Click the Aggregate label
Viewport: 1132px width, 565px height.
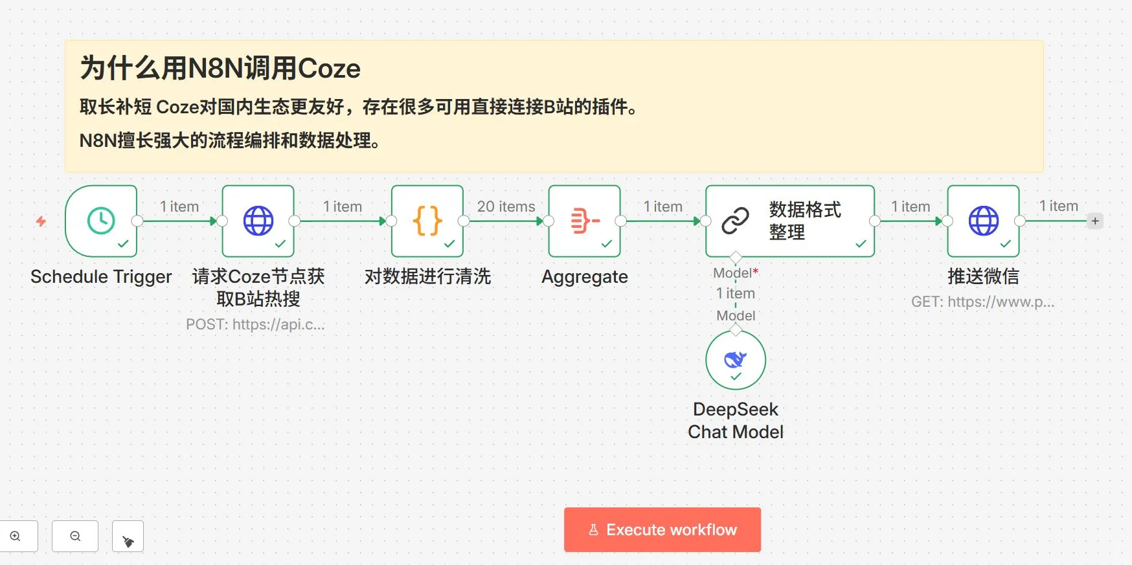coord(585,277)
